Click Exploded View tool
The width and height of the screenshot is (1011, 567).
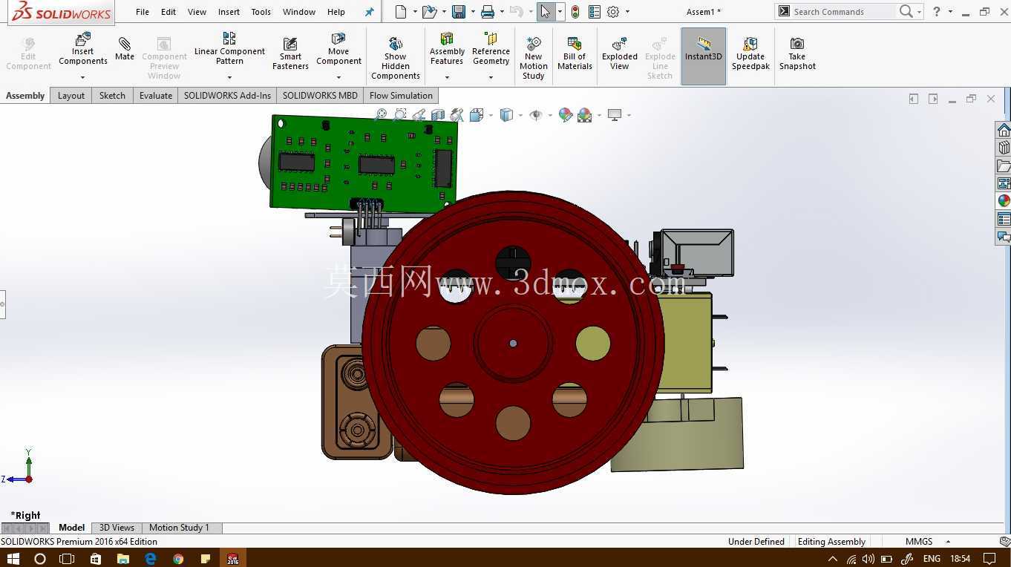coord(620,53)
